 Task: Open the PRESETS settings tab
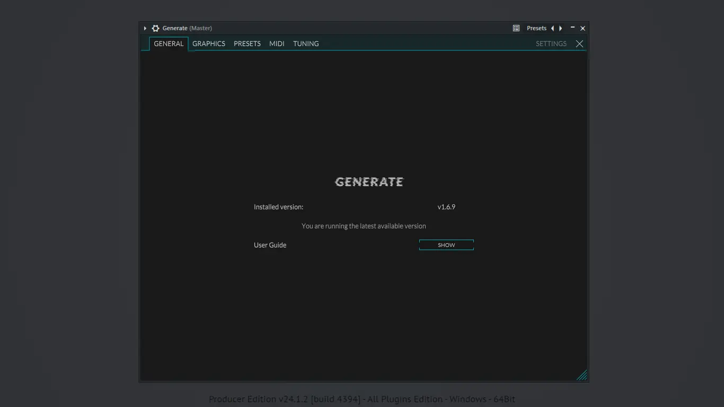247,43
